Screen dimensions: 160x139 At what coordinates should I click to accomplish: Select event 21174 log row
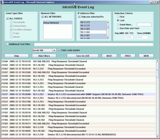click(78, 131)
